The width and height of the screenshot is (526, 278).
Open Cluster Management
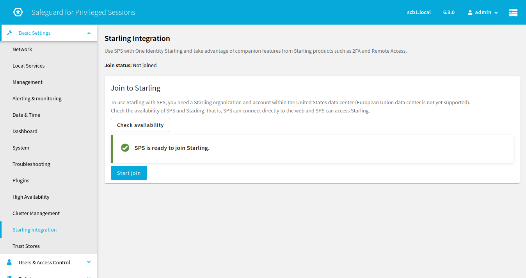pos(48,213)
